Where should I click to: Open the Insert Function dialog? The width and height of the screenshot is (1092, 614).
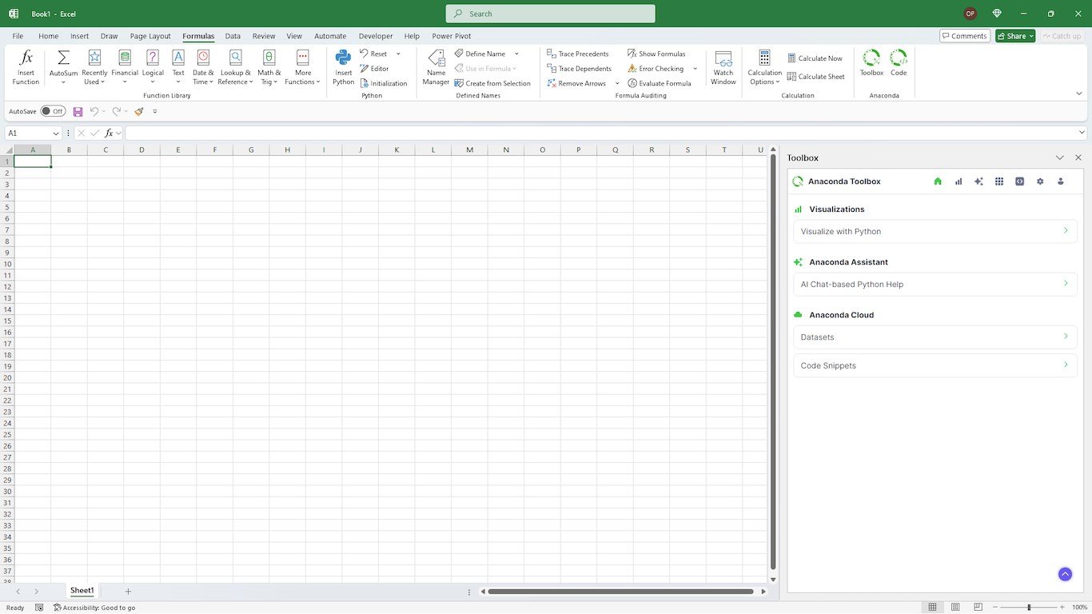pos(26,67)
